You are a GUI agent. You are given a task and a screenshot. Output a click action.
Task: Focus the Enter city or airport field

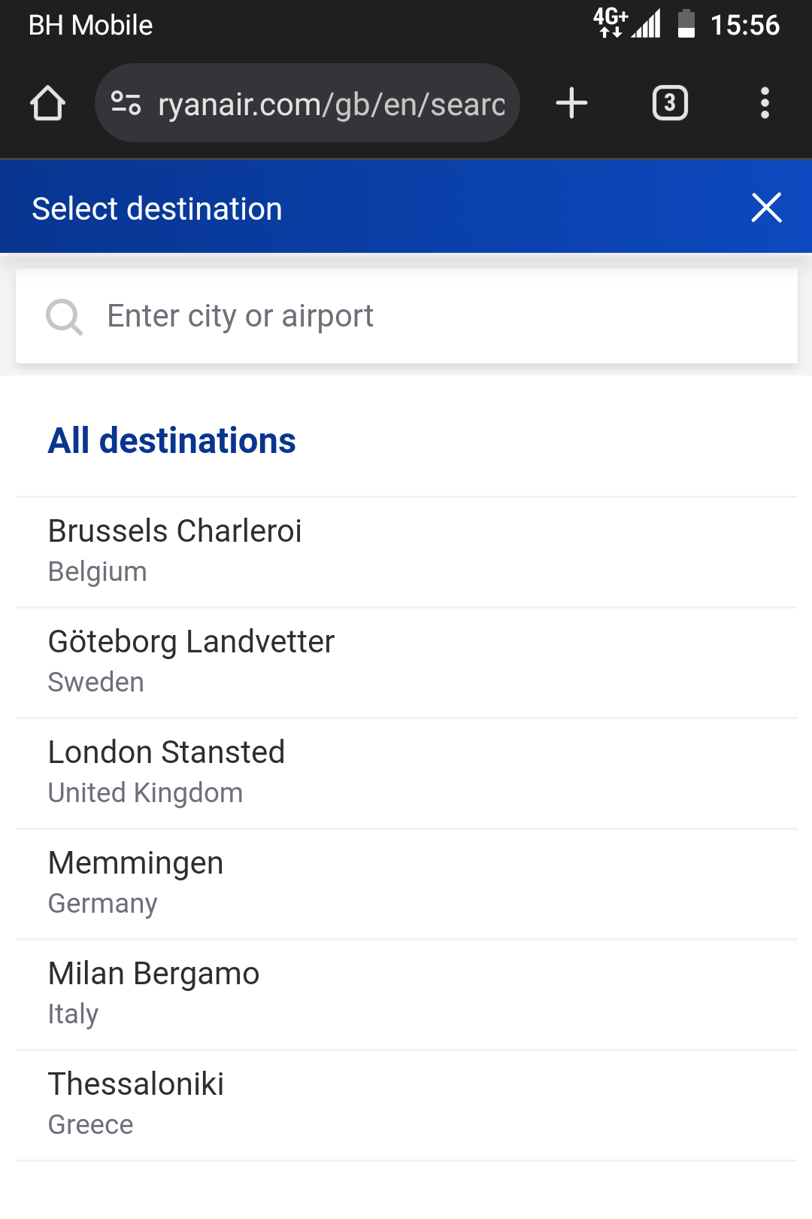[x=407, y=316]
